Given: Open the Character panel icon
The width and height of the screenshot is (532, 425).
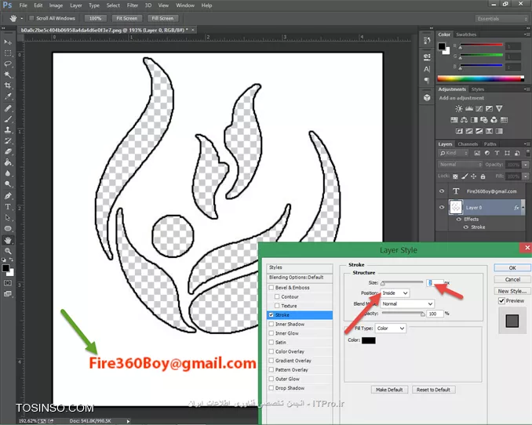Looking at the screenshot, I should (427, 69).
